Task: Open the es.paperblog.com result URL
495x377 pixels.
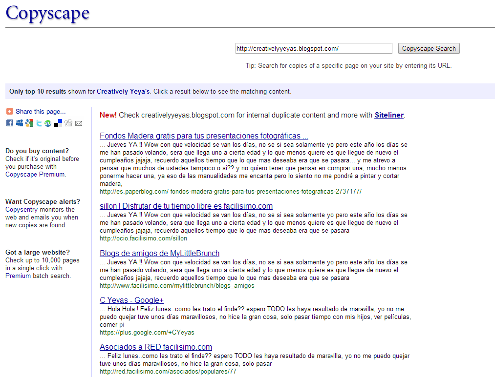Action: click(x=231, y=191)
